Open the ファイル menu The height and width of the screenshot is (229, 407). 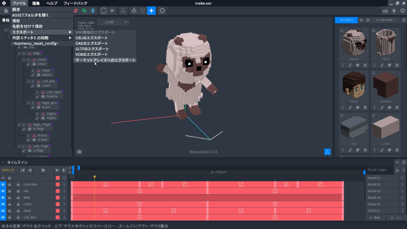coord(19,3)
